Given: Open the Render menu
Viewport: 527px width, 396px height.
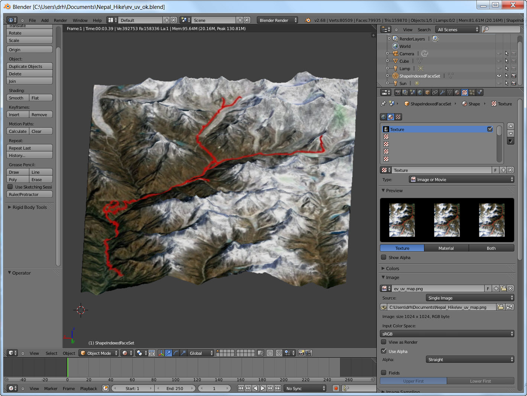Looking at the screenshot, I should point(60,20).
